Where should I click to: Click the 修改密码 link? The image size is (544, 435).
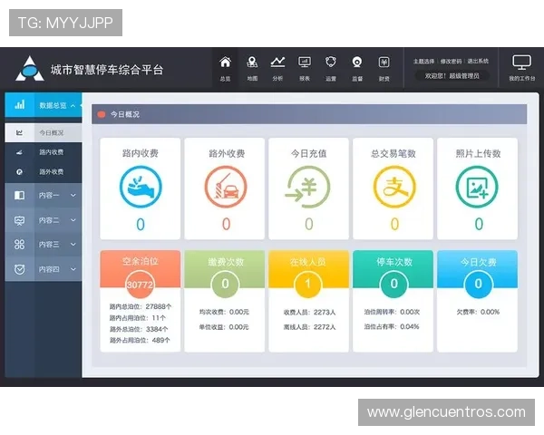point(451,61)
